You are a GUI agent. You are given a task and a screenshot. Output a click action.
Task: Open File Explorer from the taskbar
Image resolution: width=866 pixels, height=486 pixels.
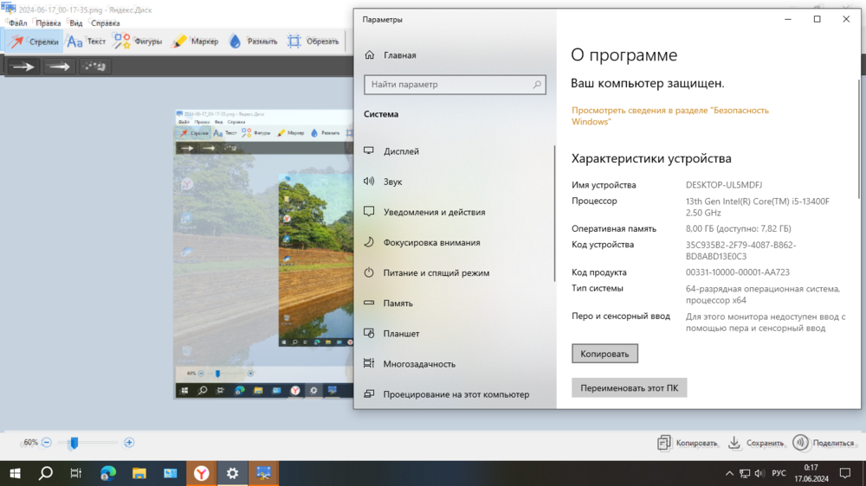coord(139,473)
